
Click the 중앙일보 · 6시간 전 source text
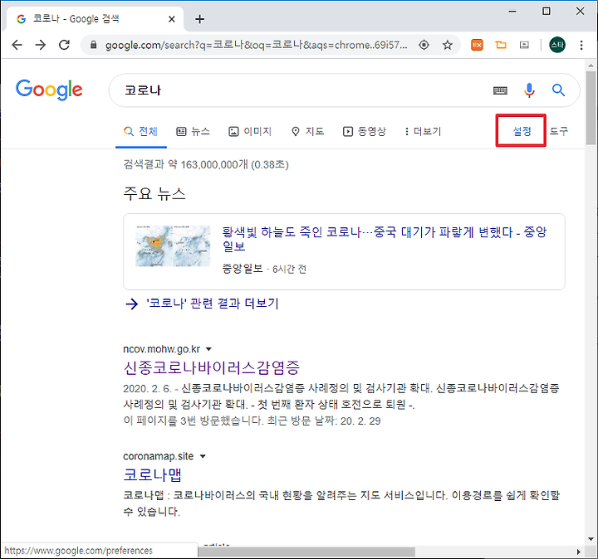(264, 270)
